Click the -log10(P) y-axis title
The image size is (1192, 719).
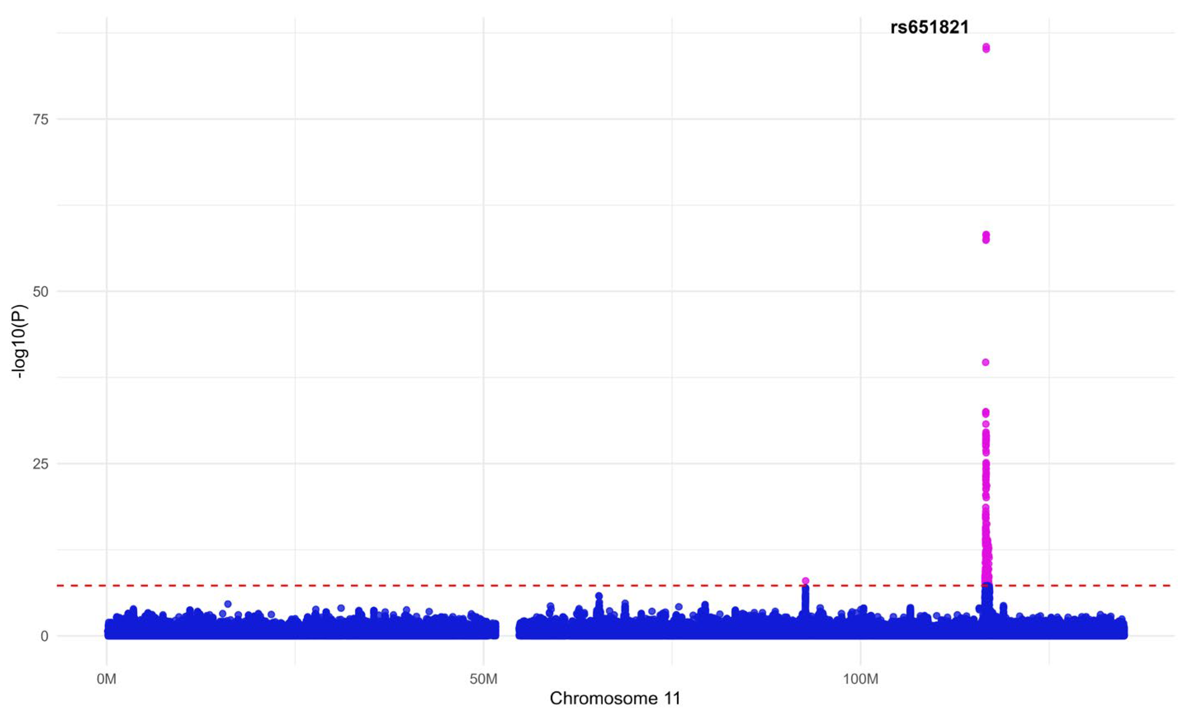tap(19, 341)
